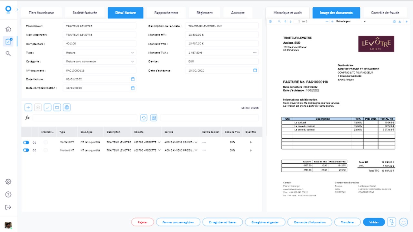Click the logout icon in sidebar
The width and height of the screenshot is (413, 232).
pos(8,207)
